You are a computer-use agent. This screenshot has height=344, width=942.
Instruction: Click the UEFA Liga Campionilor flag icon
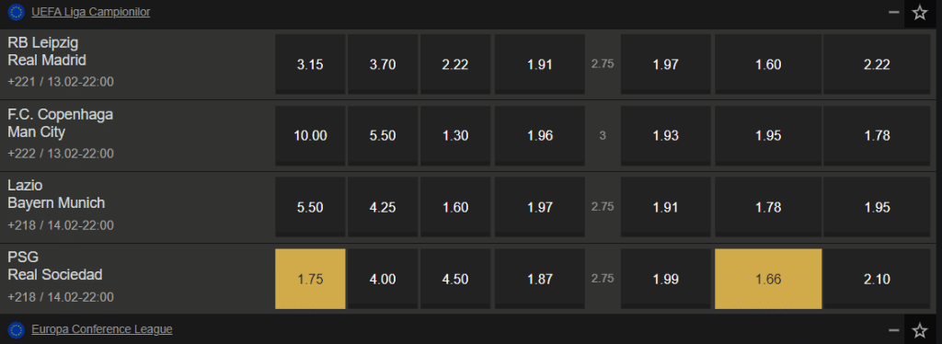coord(17,12)
